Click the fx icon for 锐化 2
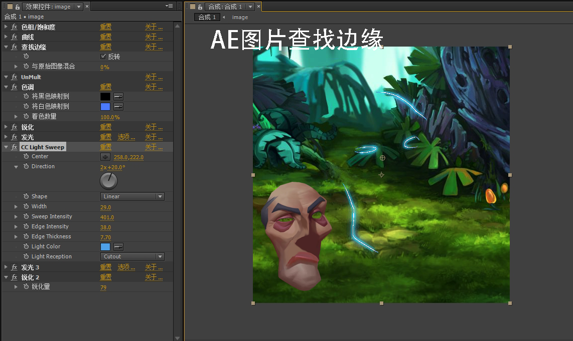The width and height of the screenshot is (573, 341). click(14, 277)
